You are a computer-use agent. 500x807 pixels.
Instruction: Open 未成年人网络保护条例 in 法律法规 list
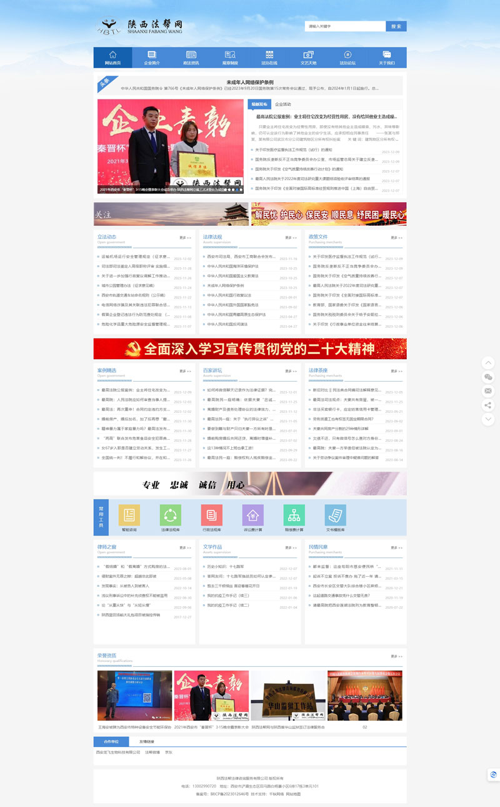pyautogui.click(x=226, y=286)
